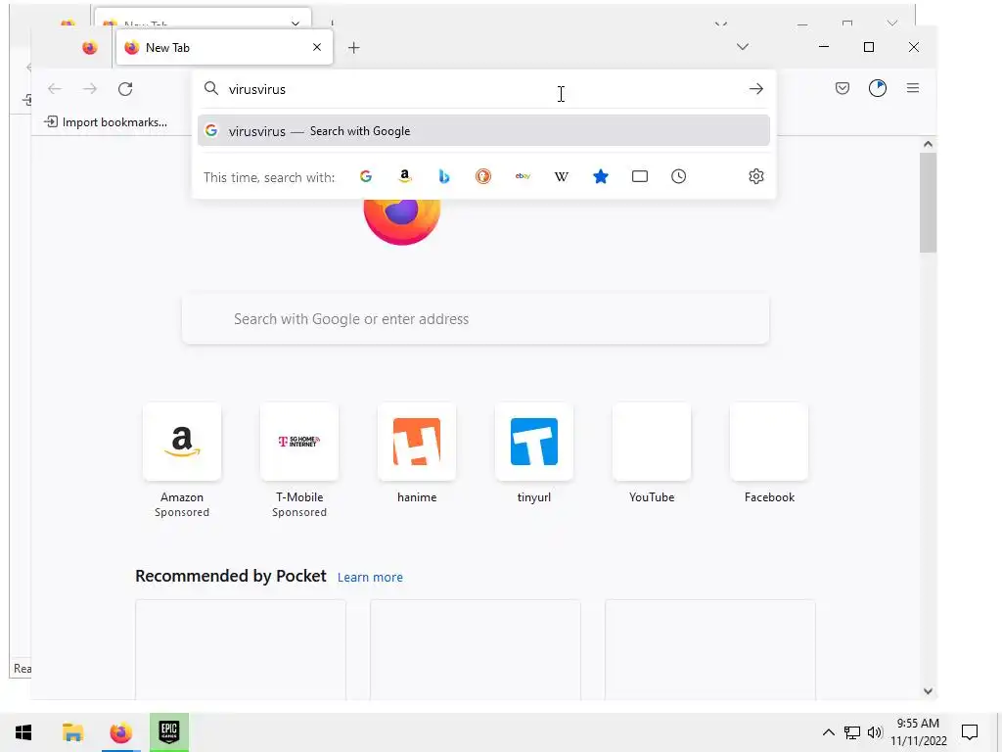
Task: Open File Explorer from the taskbar
Action: pyautogui.click(x=72, y=732)
